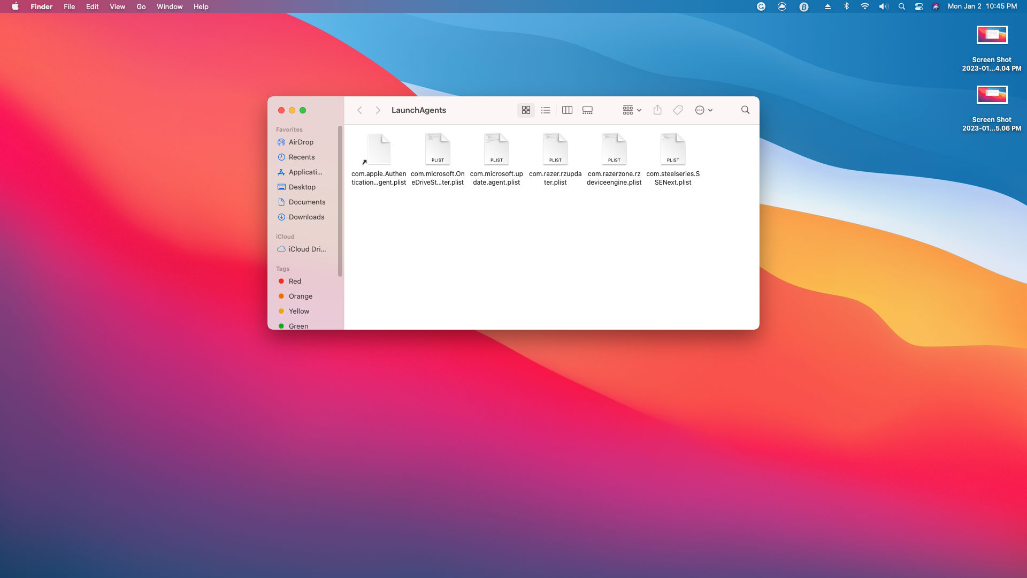Open the Group By dropdown
Screen dimensions: 1027x578
click(632, 110)
